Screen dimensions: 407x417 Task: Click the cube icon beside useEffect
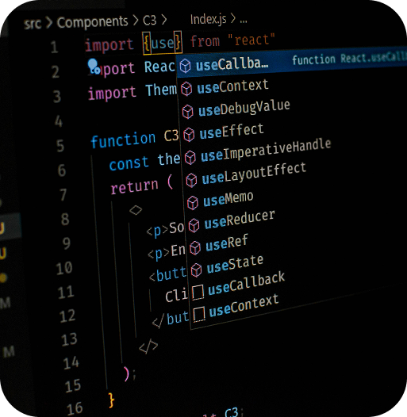coord(189,134)
